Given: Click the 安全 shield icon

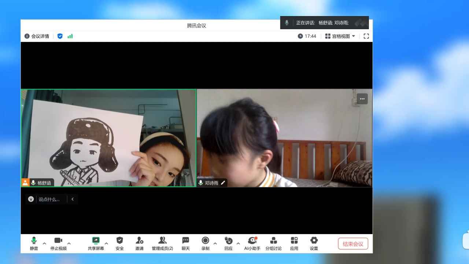Looking at the screenshot, I should click(119, 241).
